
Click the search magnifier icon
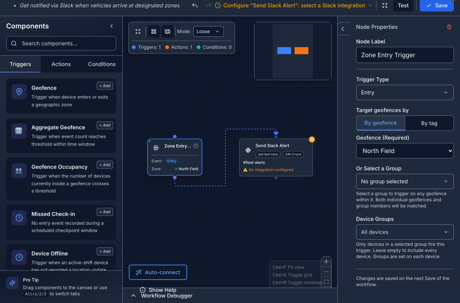click(14, 43)
